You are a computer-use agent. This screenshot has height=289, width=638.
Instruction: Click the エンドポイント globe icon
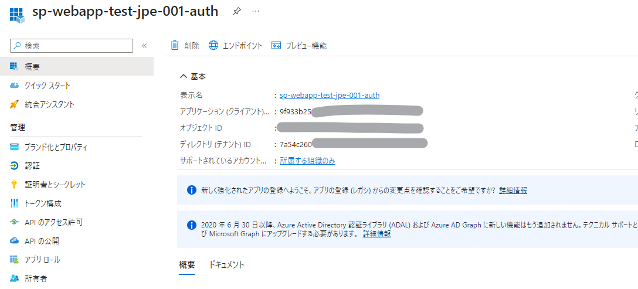[x=213, y=45]
